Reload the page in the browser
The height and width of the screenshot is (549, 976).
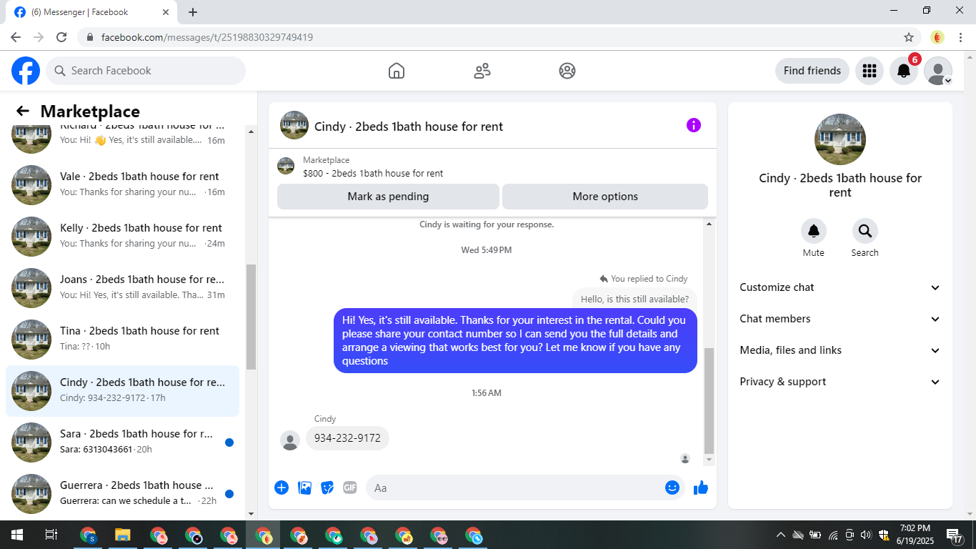(61, 37)
